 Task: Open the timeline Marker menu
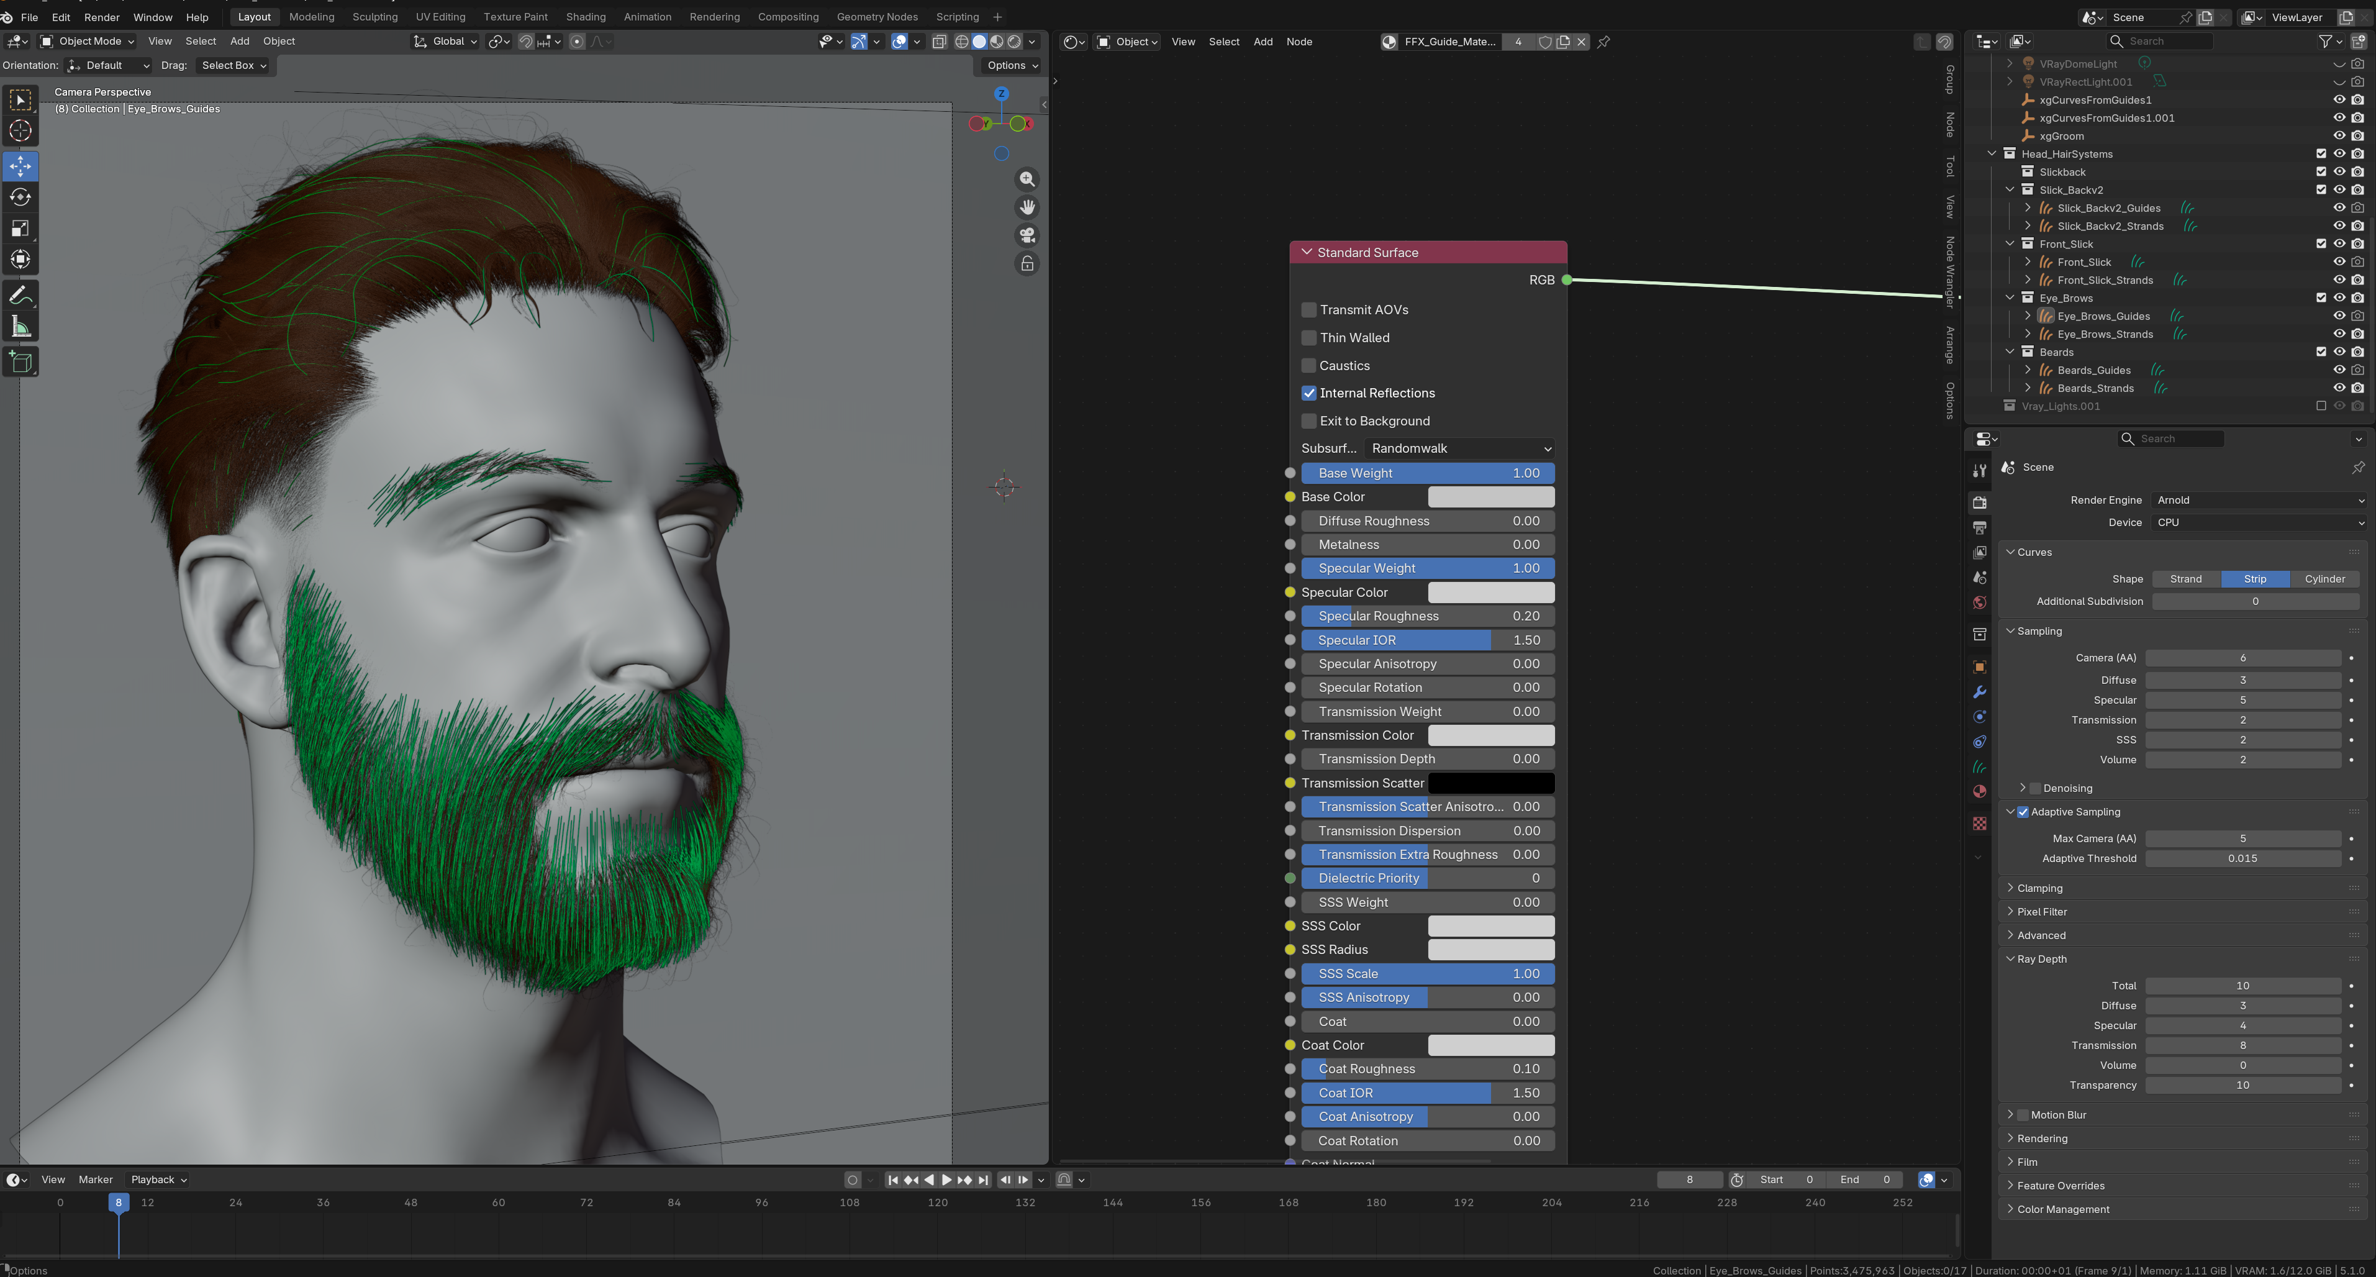95,1179
